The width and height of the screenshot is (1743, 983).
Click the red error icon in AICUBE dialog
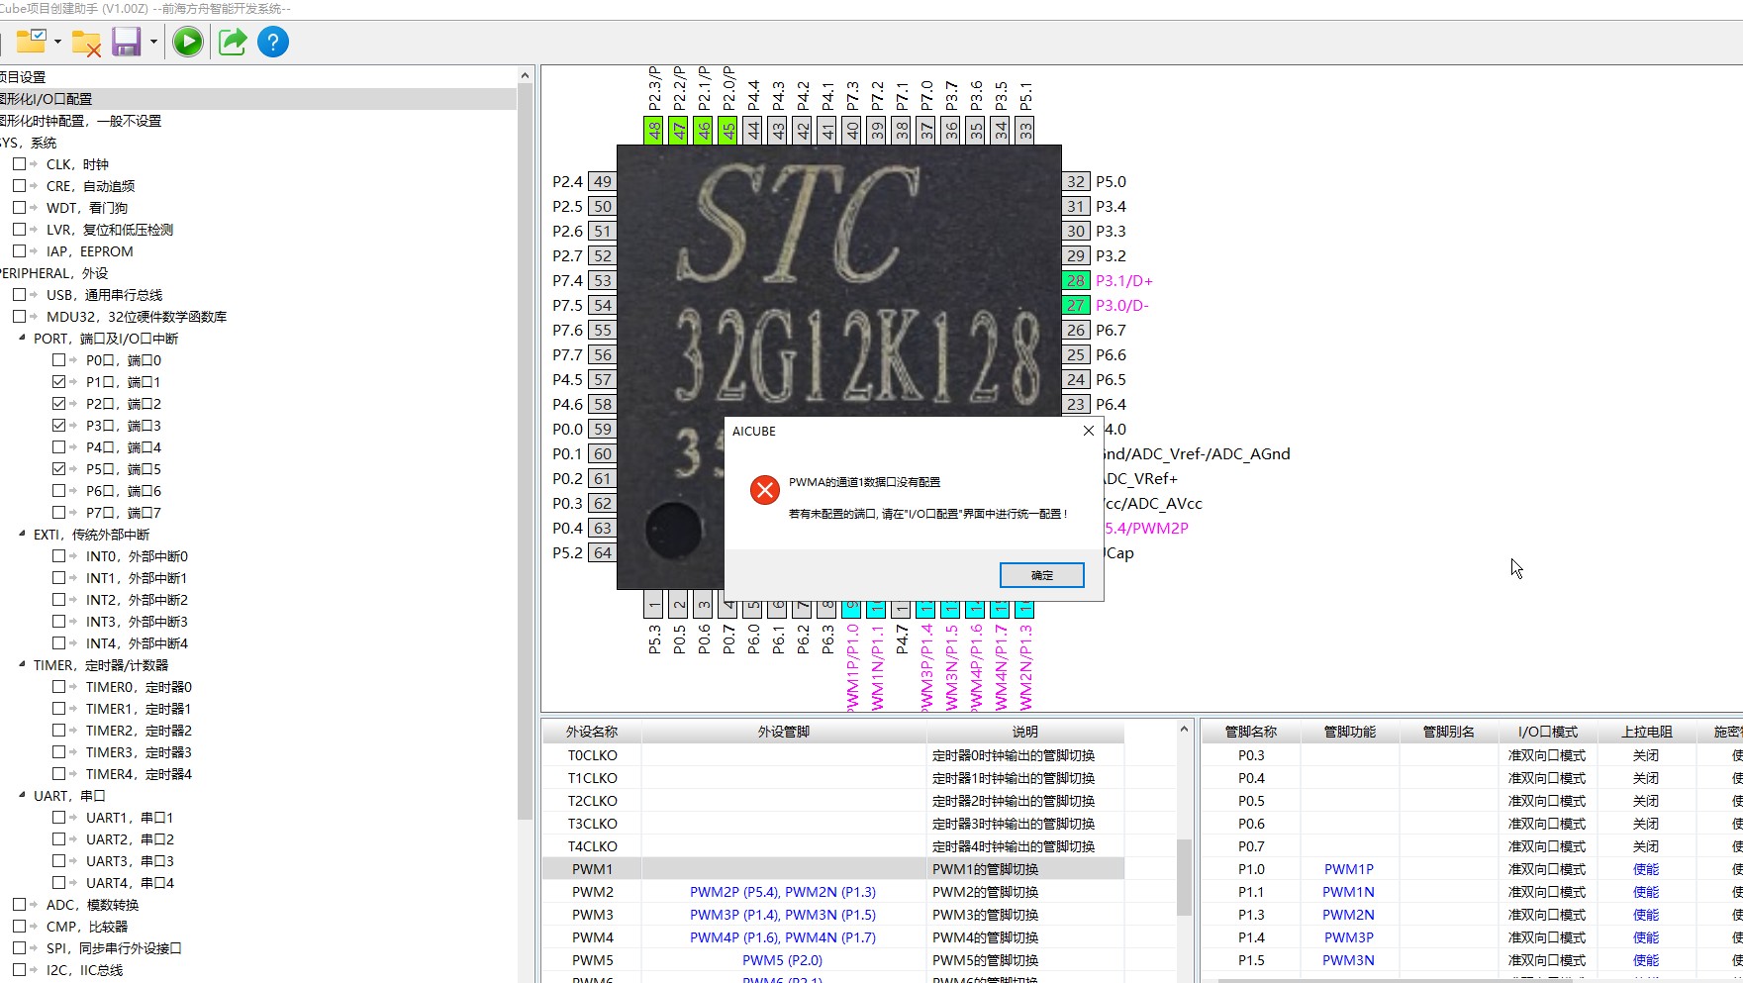[x=764, y=489]
